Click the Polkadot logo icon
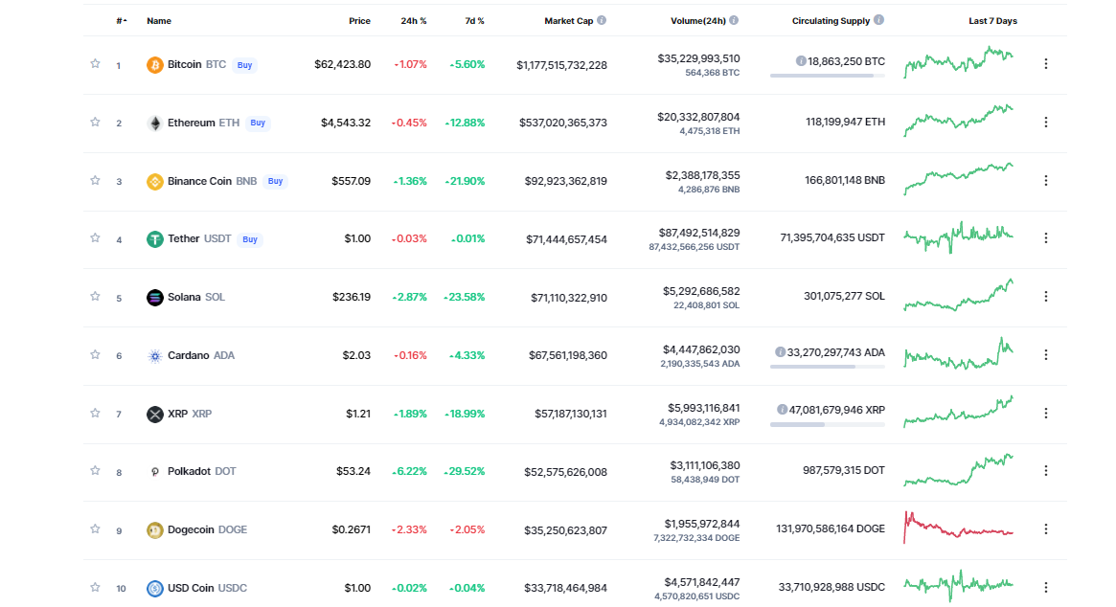 (154, 472)
